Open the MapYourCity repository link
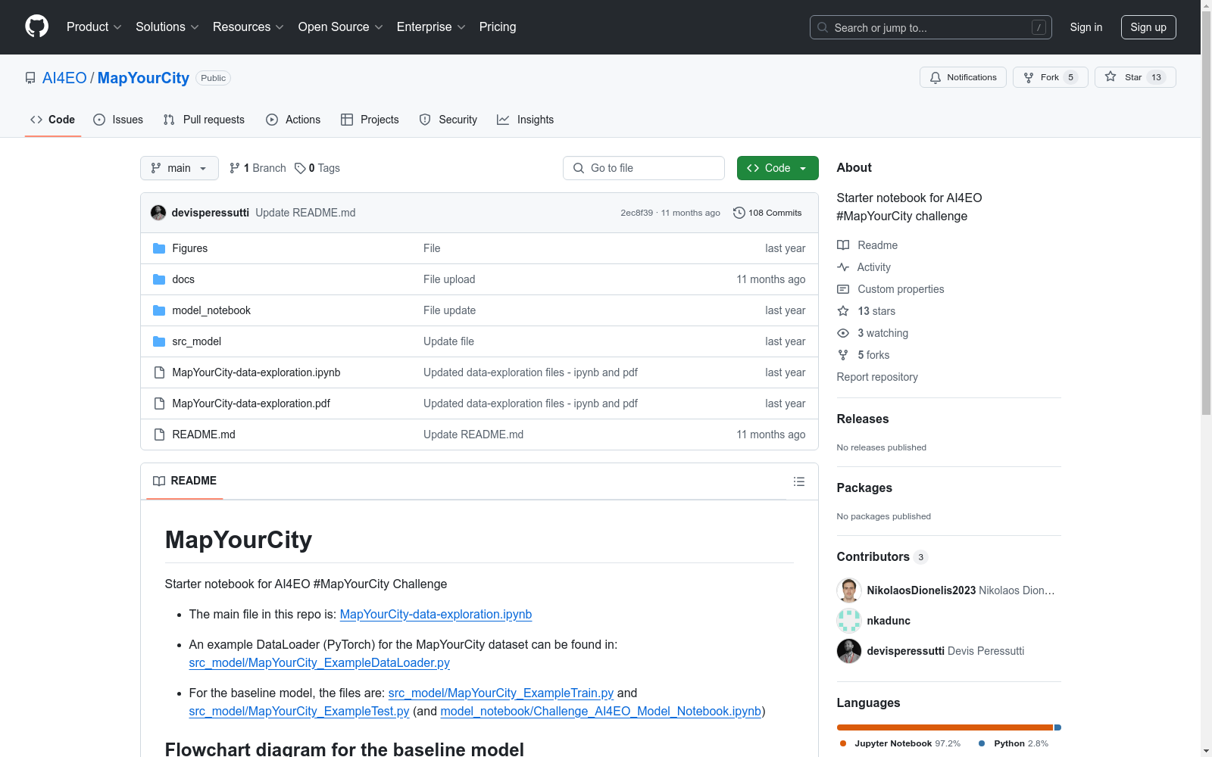The width and height of the screenshot is (1212, 757). (x=143, y=78)
